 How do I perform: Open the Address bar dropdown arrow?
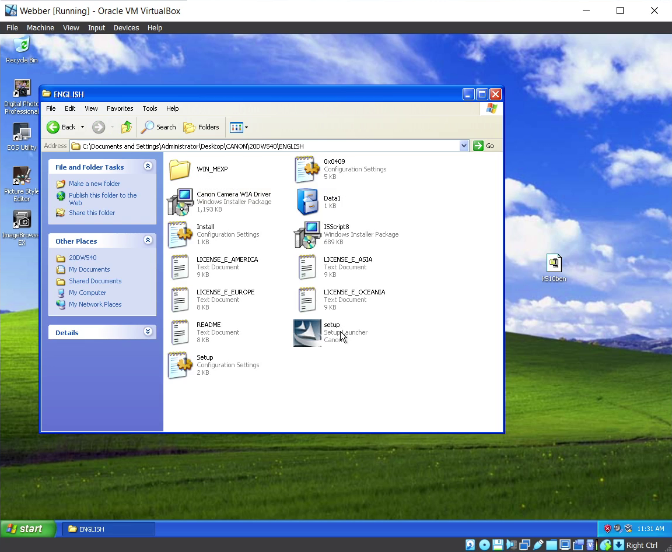pyautogui.click(x=464, y=146)
